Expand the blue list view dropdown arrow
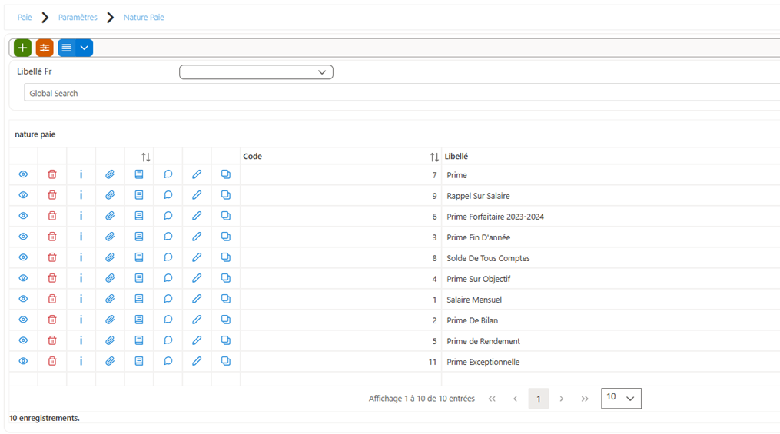This screenshot has width=780, height=434. coord(84,48)
